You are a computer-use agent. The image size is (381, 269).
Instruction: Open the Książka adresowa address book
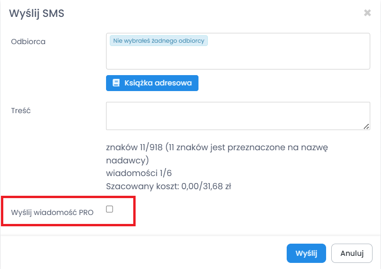pyautogui.click(x=152, y=83)
